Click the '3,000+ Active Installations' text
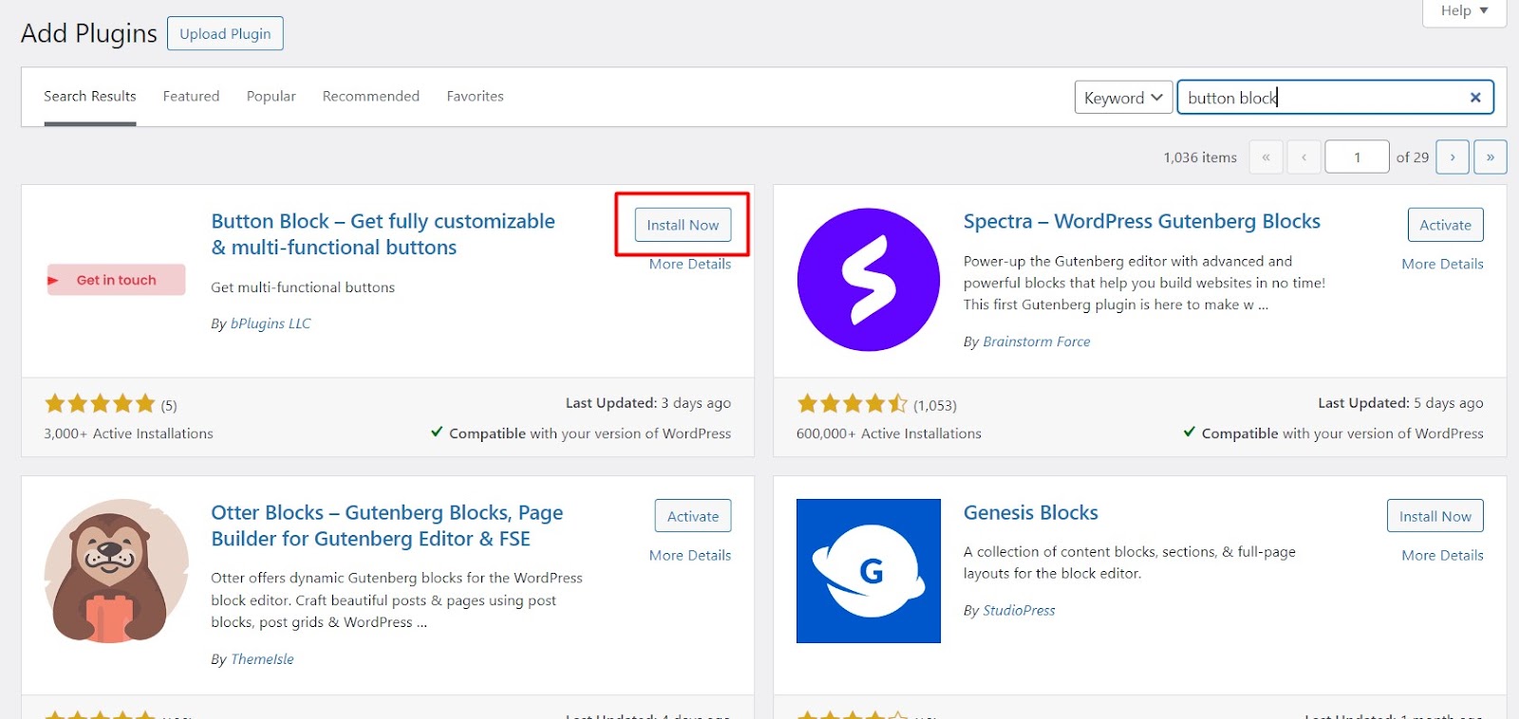 128,433
